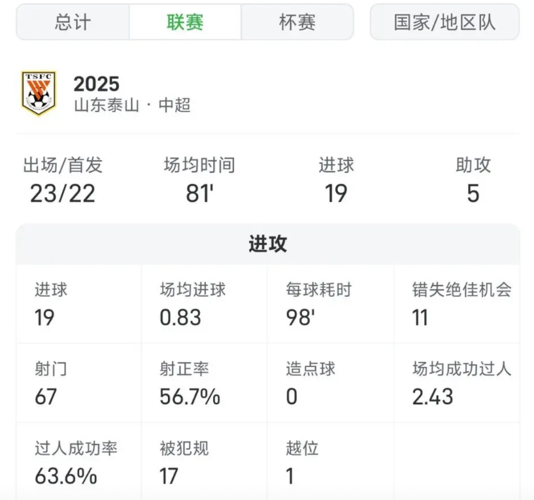Switch to the 总计 tab
Image resolution: width=534 pixels, height=500 pixels.
tap(73, 22)
